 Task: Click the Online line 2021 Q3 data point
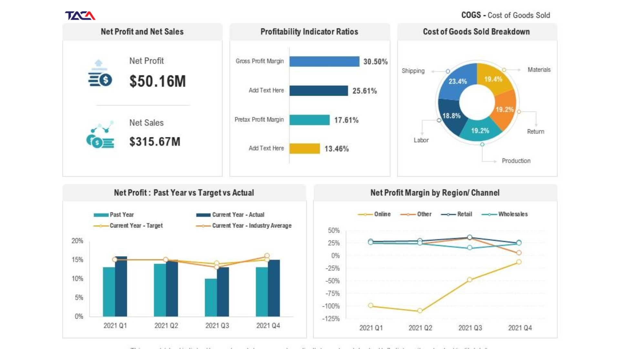pos(470,280)
